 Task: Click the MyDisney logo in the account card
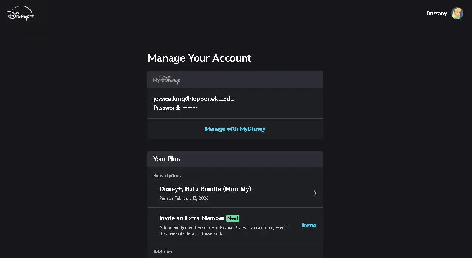167,80
